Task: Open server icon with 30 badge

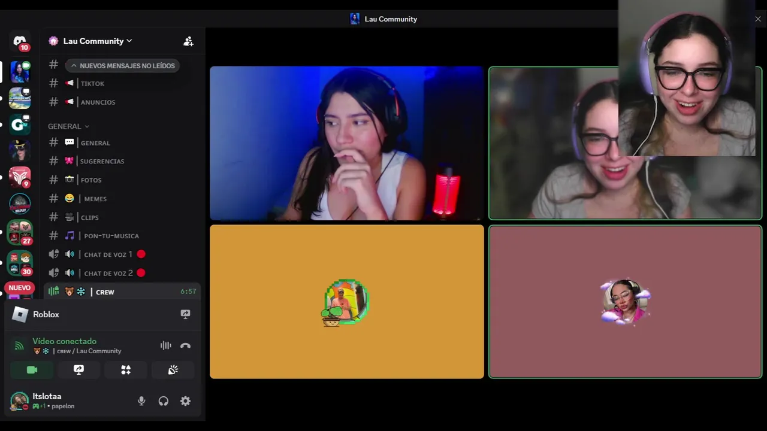Action: (x=20, y=263)
